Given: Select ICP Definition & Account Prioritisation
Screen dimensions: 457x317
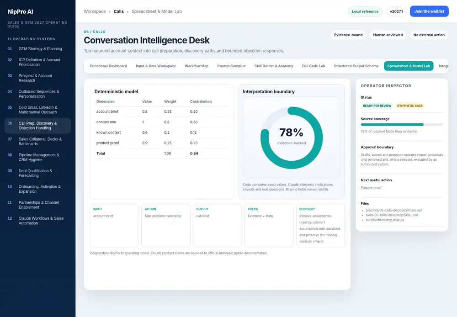Looking at the screenshot, I should (x=37, y=62).
